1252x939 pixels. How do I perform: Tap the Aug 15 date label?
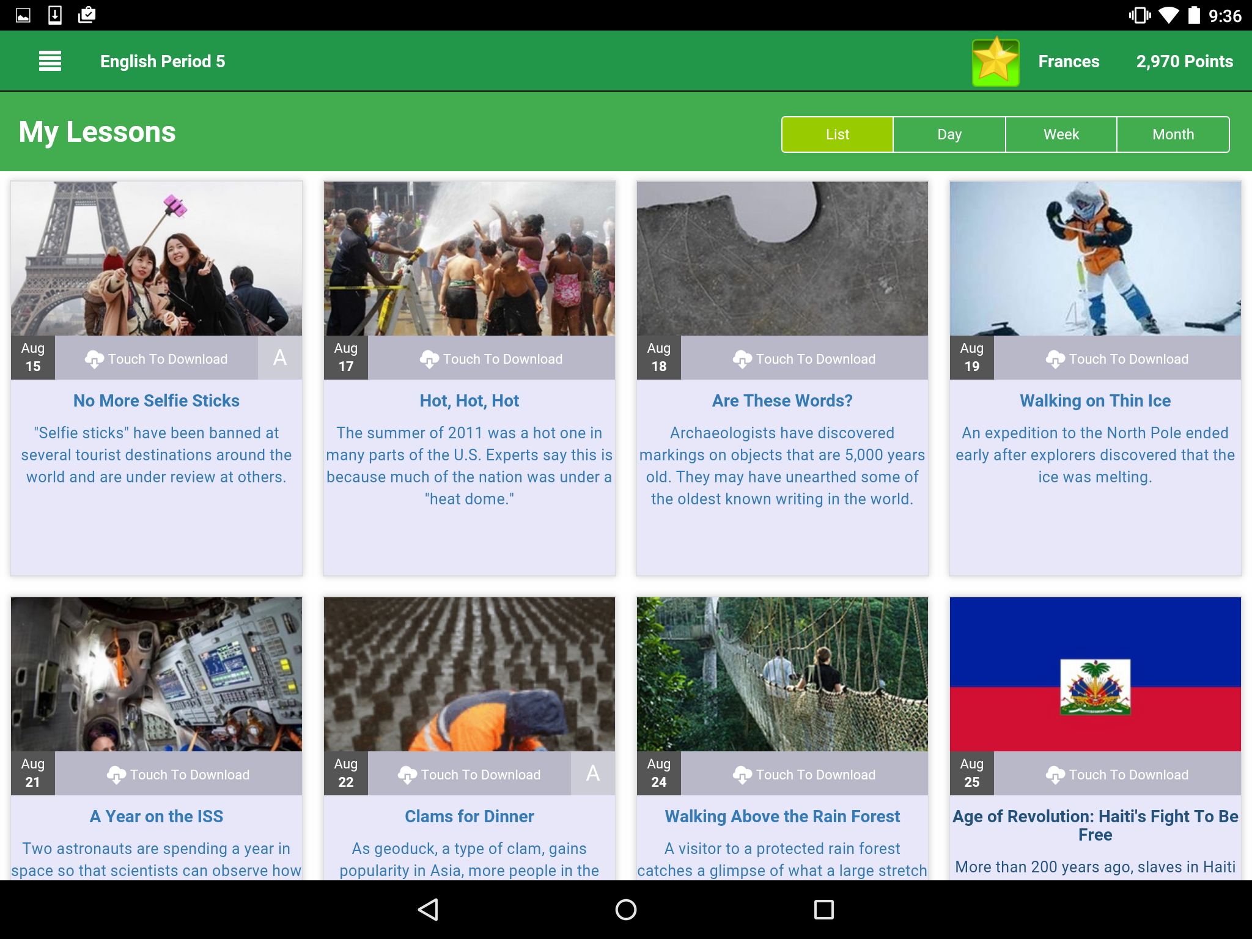click(x=33, y=358)
